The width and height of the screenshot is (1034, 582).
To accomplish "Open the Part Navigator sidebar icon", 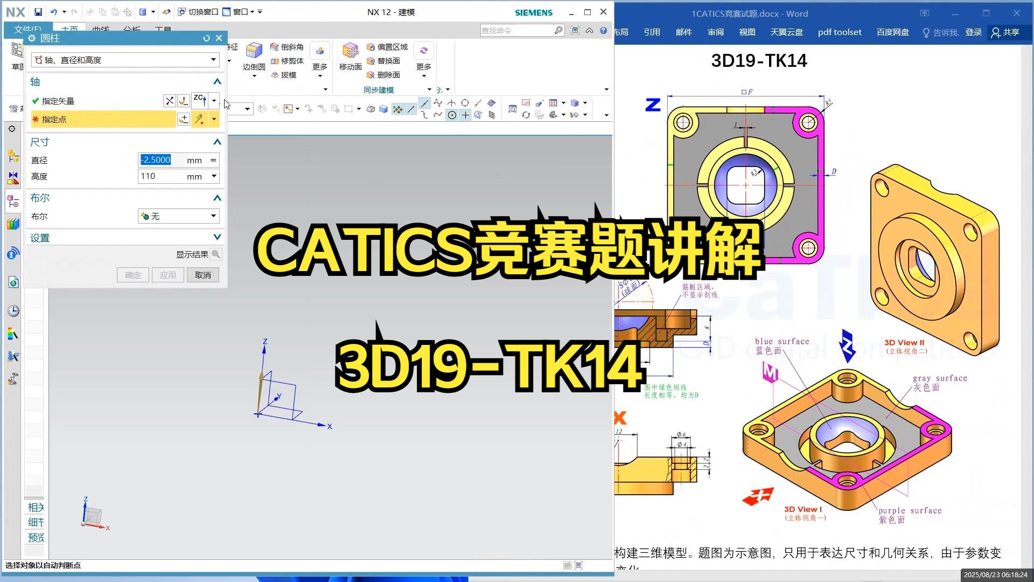I will [x=13, y=202].
